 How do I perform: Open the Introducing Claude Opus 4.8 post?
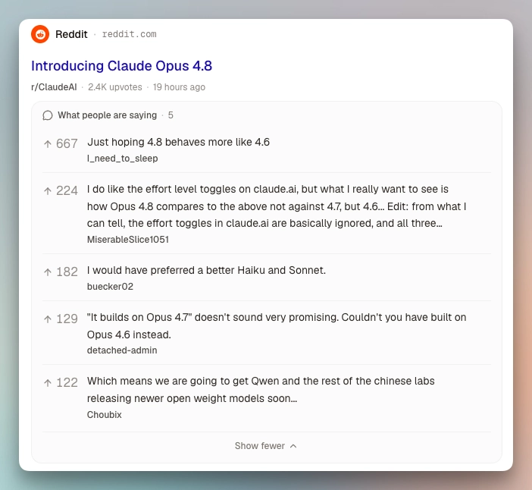tap(121, 66)
